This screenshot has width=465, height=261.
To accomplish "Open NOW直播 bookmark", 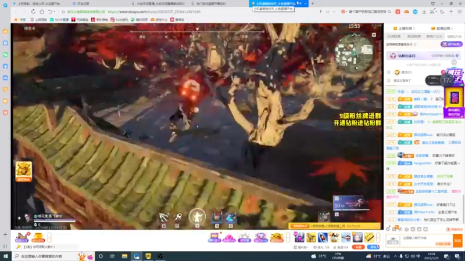I will pos(60,20).
